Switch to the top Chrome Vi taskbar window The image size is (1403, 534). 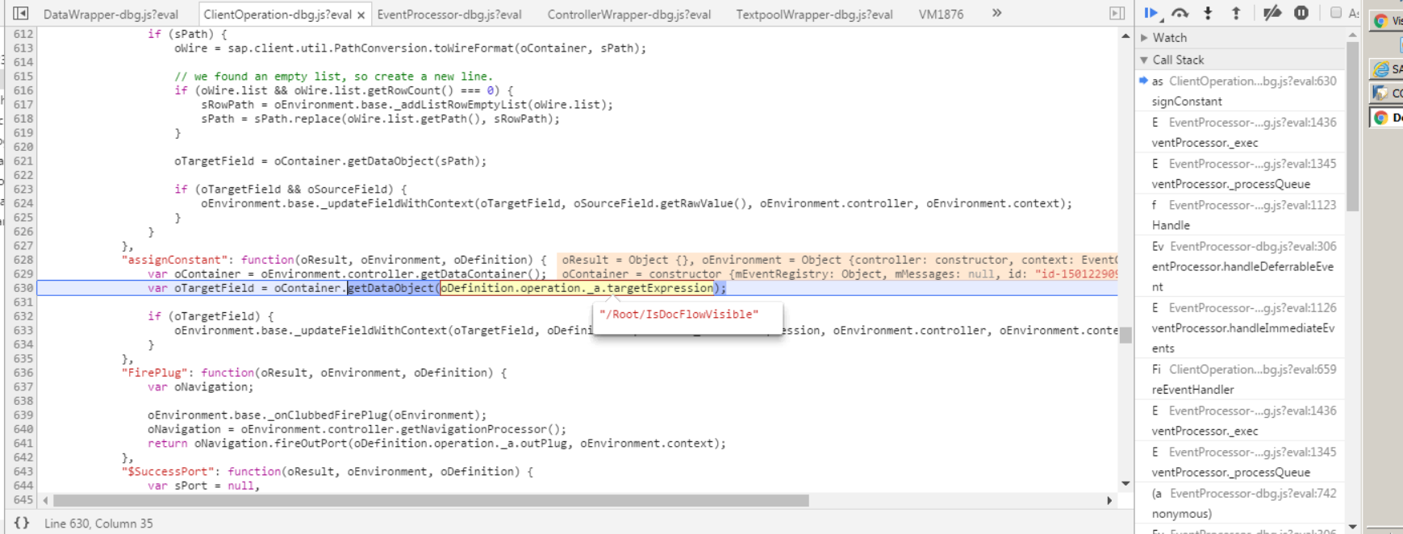click(x=1387, y=21)
